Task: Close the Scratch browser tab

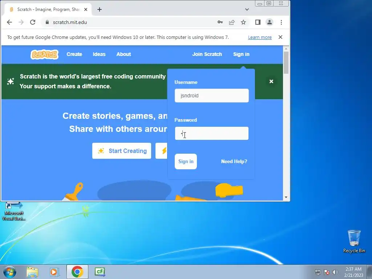Action: point(86,9)
